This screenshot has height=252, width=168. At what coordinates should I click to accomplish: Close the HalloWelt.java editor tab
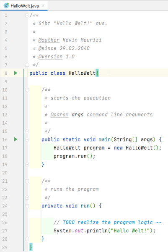pos(43,5)
